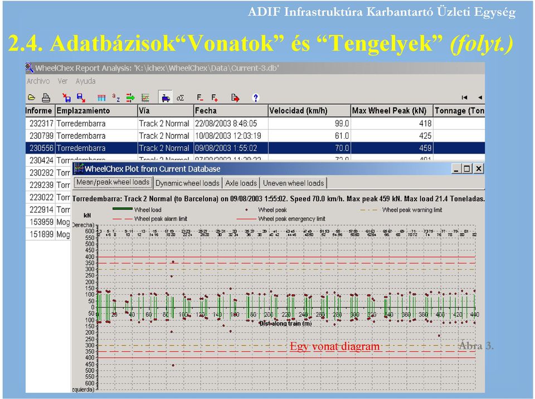This screenshot has height=399, width=535.
Task: Click the Velocidad (km/h) column header
Action: point(309,110)
